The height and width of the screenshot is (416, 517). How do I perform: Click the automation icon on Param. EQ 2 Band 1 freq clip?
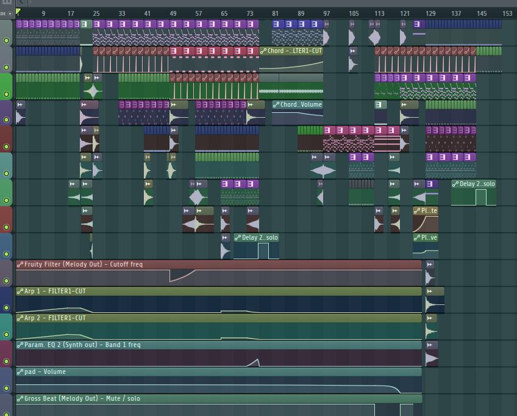(20, 345)
